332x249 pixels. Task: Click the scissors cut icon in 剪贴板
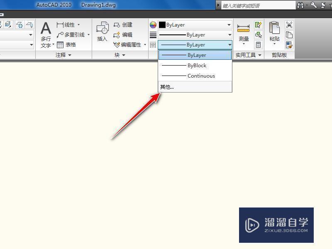(289, 25)
